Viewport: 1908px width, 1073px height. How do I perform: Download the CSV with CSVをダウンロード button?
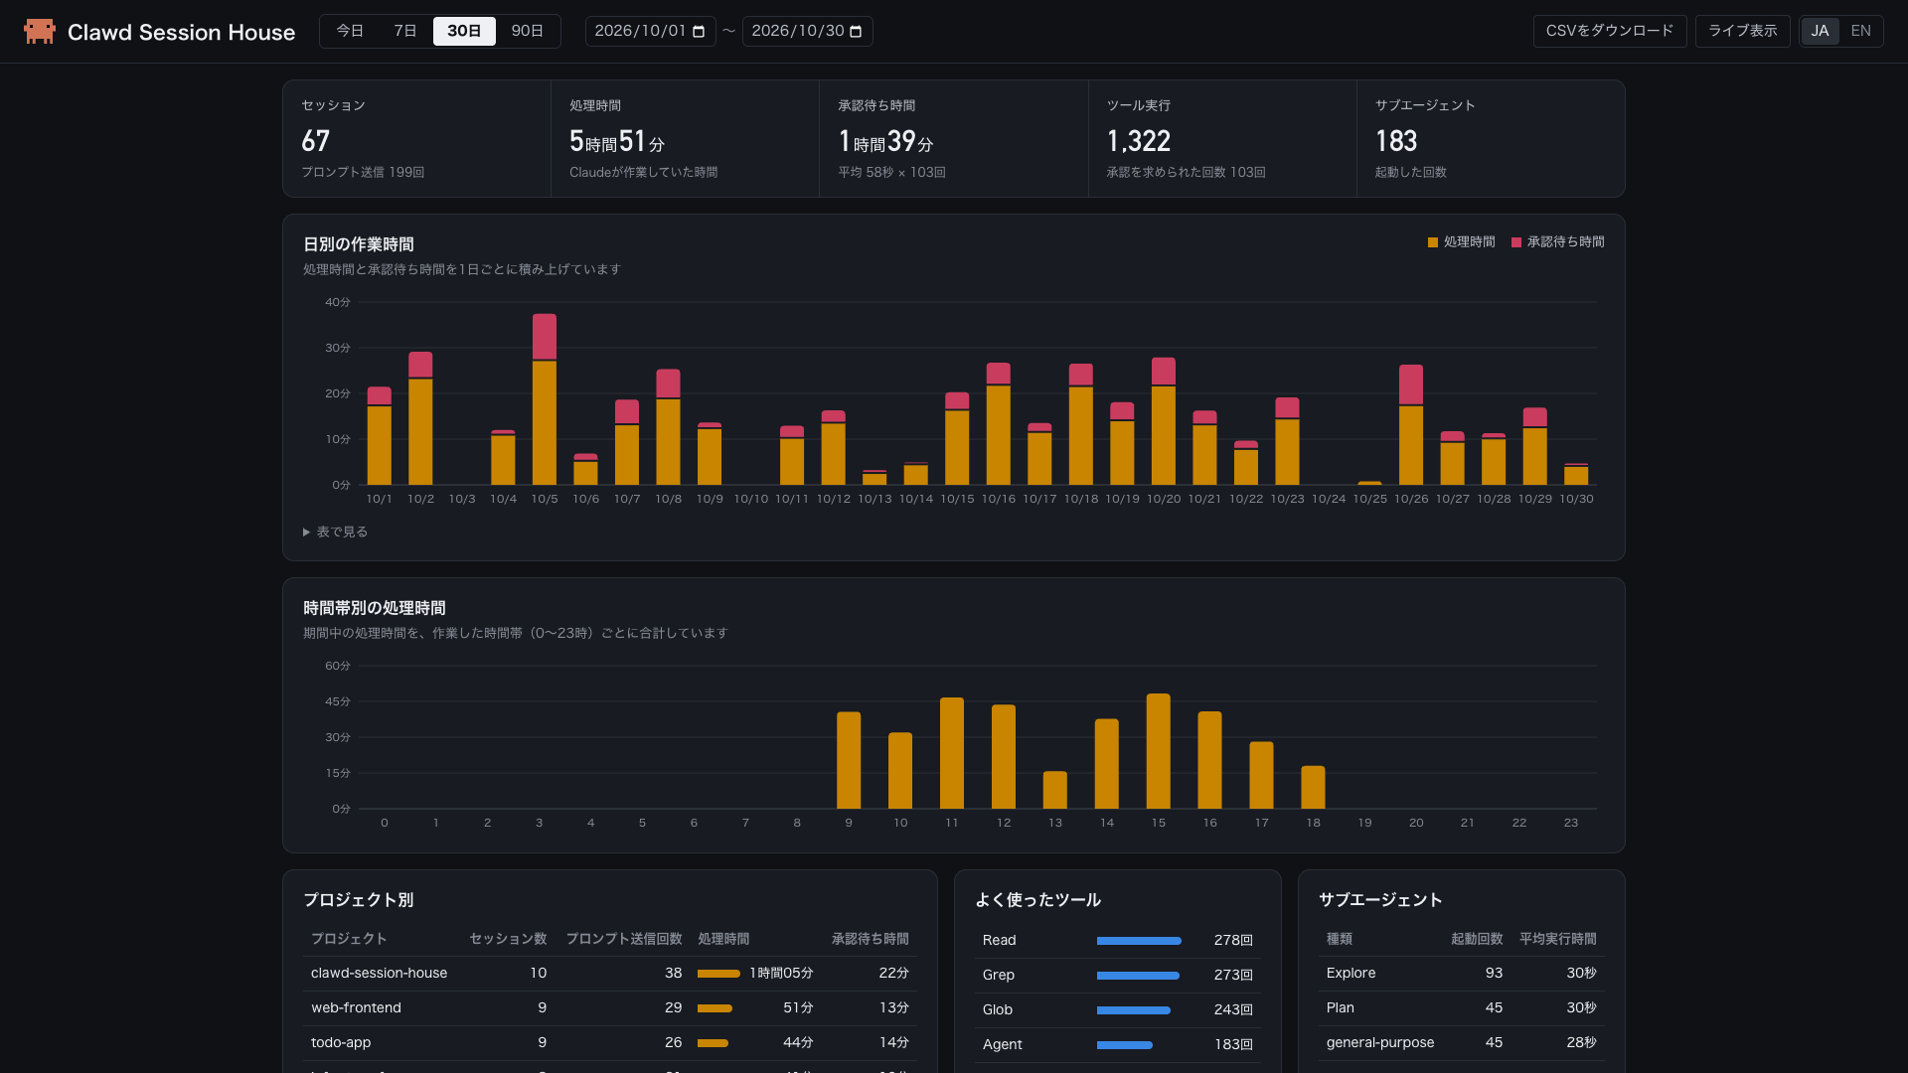tap(1610, 31)
